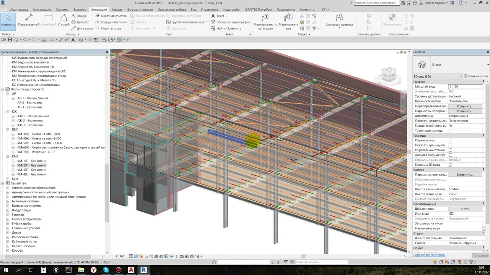Click the 3D view type icon in Свойства

point(422,65)
